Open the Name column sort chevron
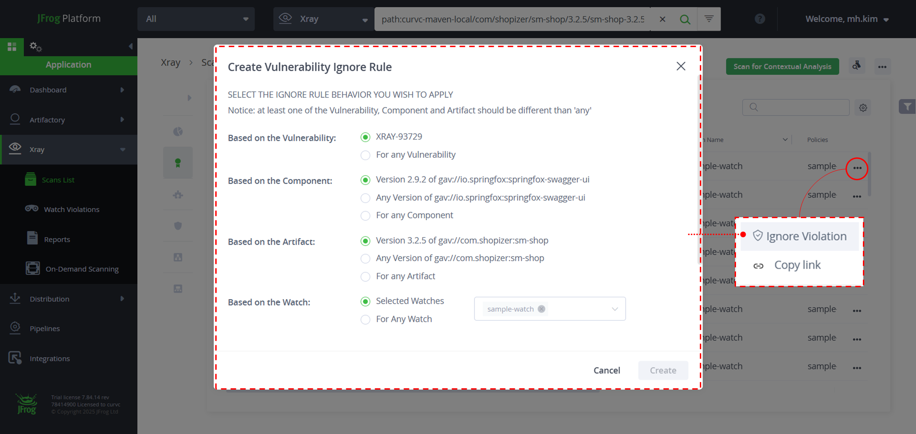The image size is (916, 434). (785, 139)
